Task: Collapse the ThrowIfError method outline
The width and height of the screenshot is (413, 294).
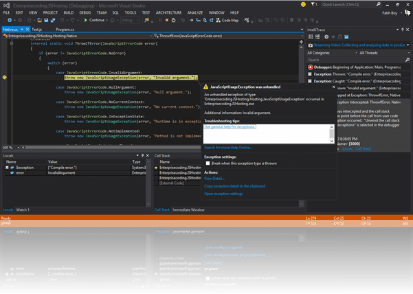Action: point(12,43)
